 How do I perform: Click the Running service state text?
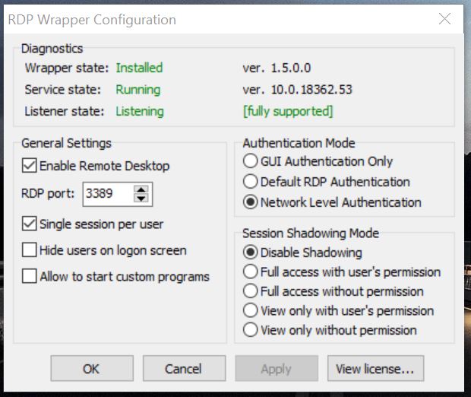[x=138, y=90]
